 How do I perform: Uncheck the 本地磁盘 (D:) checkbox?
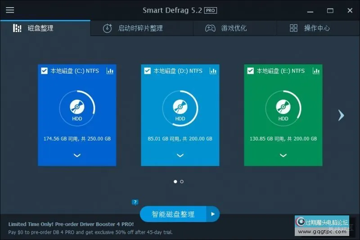[147, 71]
